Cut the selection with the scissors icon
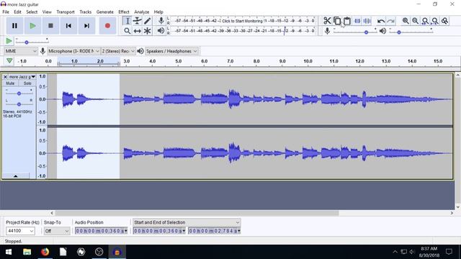This screenshot has height=259, width=461. click(x=327, y=21)
